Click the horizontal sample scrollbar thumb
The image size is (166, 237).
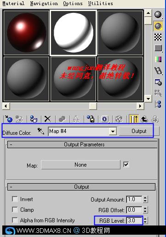[x=93, y=106]
